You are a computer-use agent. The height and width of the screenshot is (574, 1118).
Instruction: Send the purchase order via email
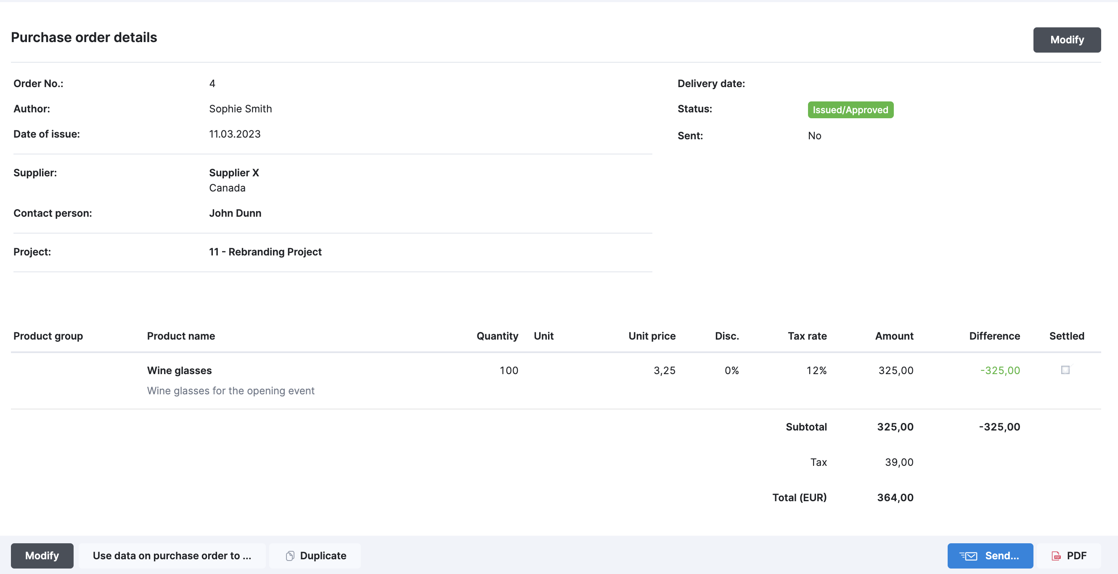pyautogui.click(x=990, y=555)
